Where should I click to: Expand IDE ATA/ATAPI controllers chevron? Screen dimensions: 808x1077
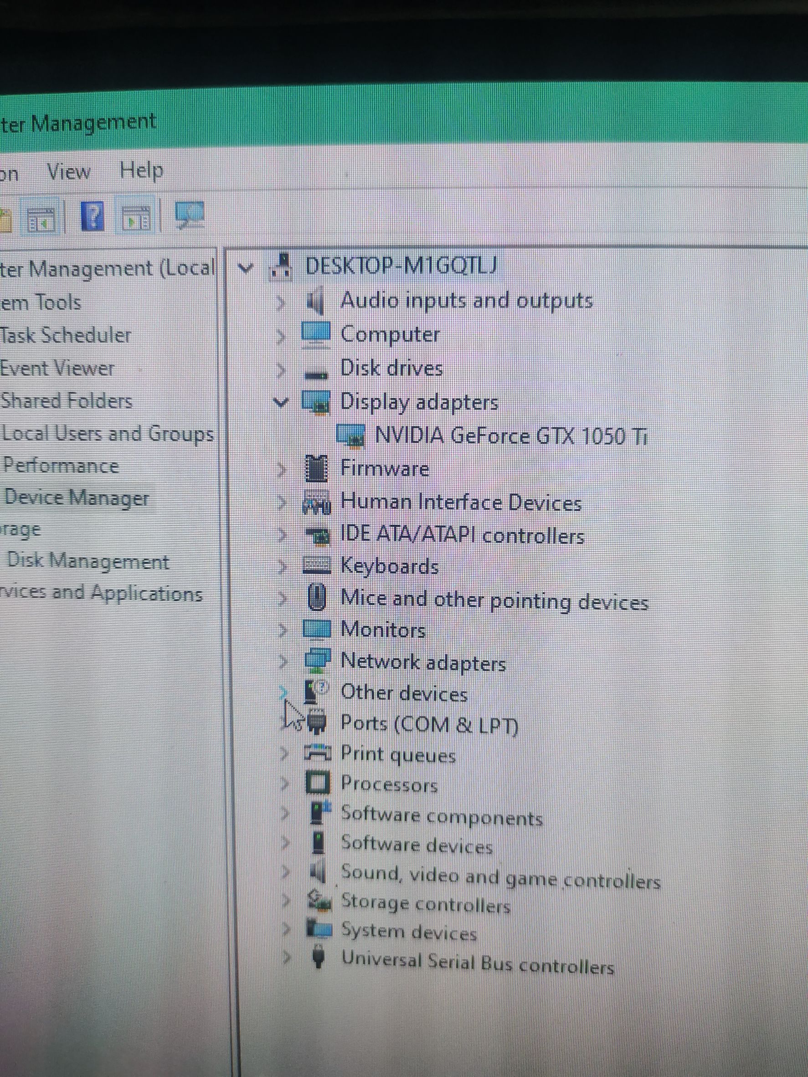coord(282,536)
